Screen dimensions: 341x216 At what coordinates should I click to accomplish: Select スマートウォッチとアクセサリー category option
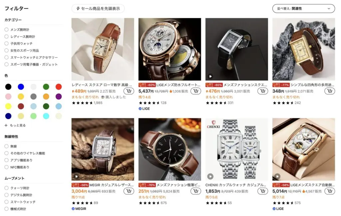(7, 57)
